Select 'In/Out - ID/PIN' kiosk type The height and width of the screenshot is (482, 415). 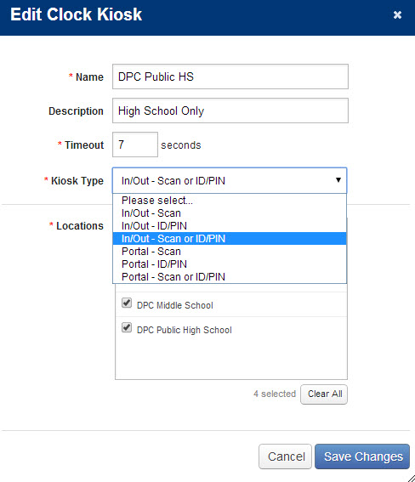(230, 226)
